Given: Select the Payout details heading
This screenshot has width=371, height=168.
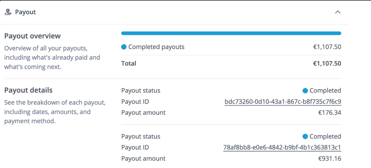Looking at the screenshot, I should (x=28, y=90).
